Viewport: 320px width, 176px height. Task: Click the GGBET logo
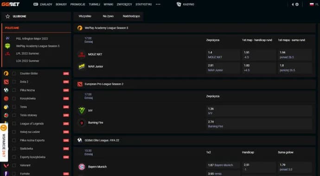(10, 4)
